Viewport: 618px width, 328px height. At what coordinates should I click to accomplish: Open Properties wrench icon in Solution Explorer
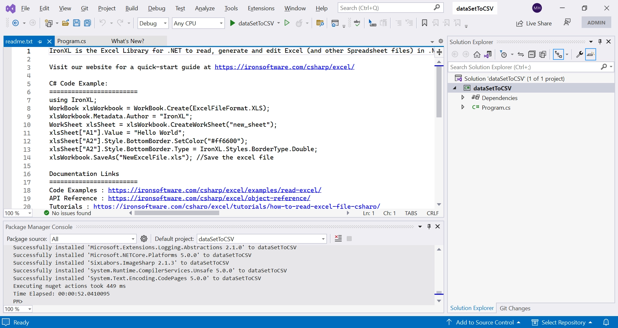[579, 55]
